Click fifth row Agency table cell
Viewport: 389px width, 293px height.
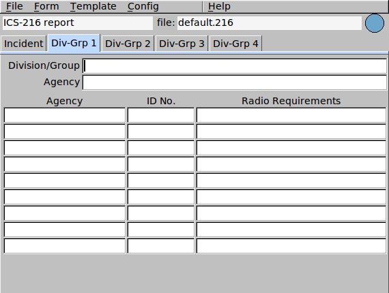(65, 181)
